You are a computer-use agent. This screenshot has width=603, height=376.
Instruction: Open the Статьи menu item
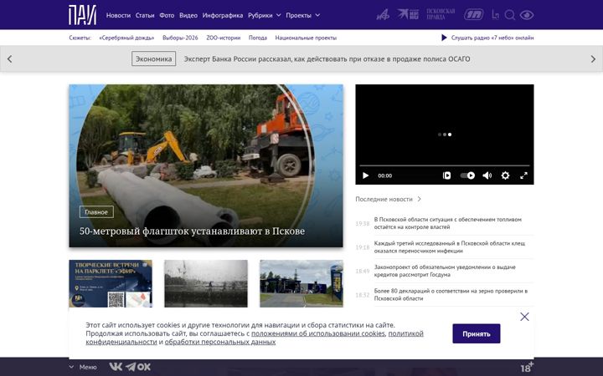click(145, 15)
